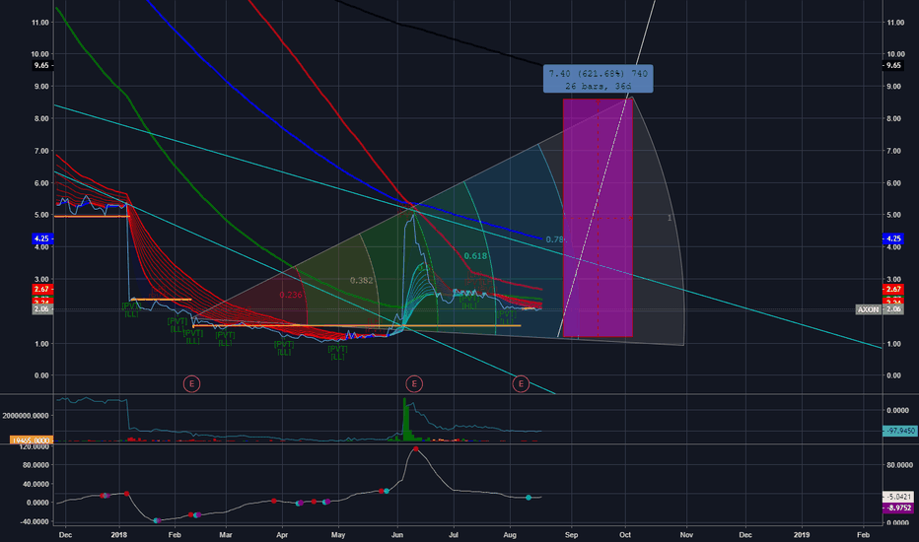Viewport: 919px width, 542px height.
Task: Select the 2019 label on time axis
Action: coord(802,534)
